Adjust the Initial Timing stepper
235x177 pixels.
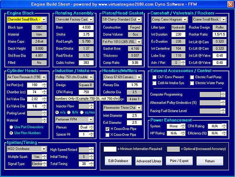pos(91,157)
